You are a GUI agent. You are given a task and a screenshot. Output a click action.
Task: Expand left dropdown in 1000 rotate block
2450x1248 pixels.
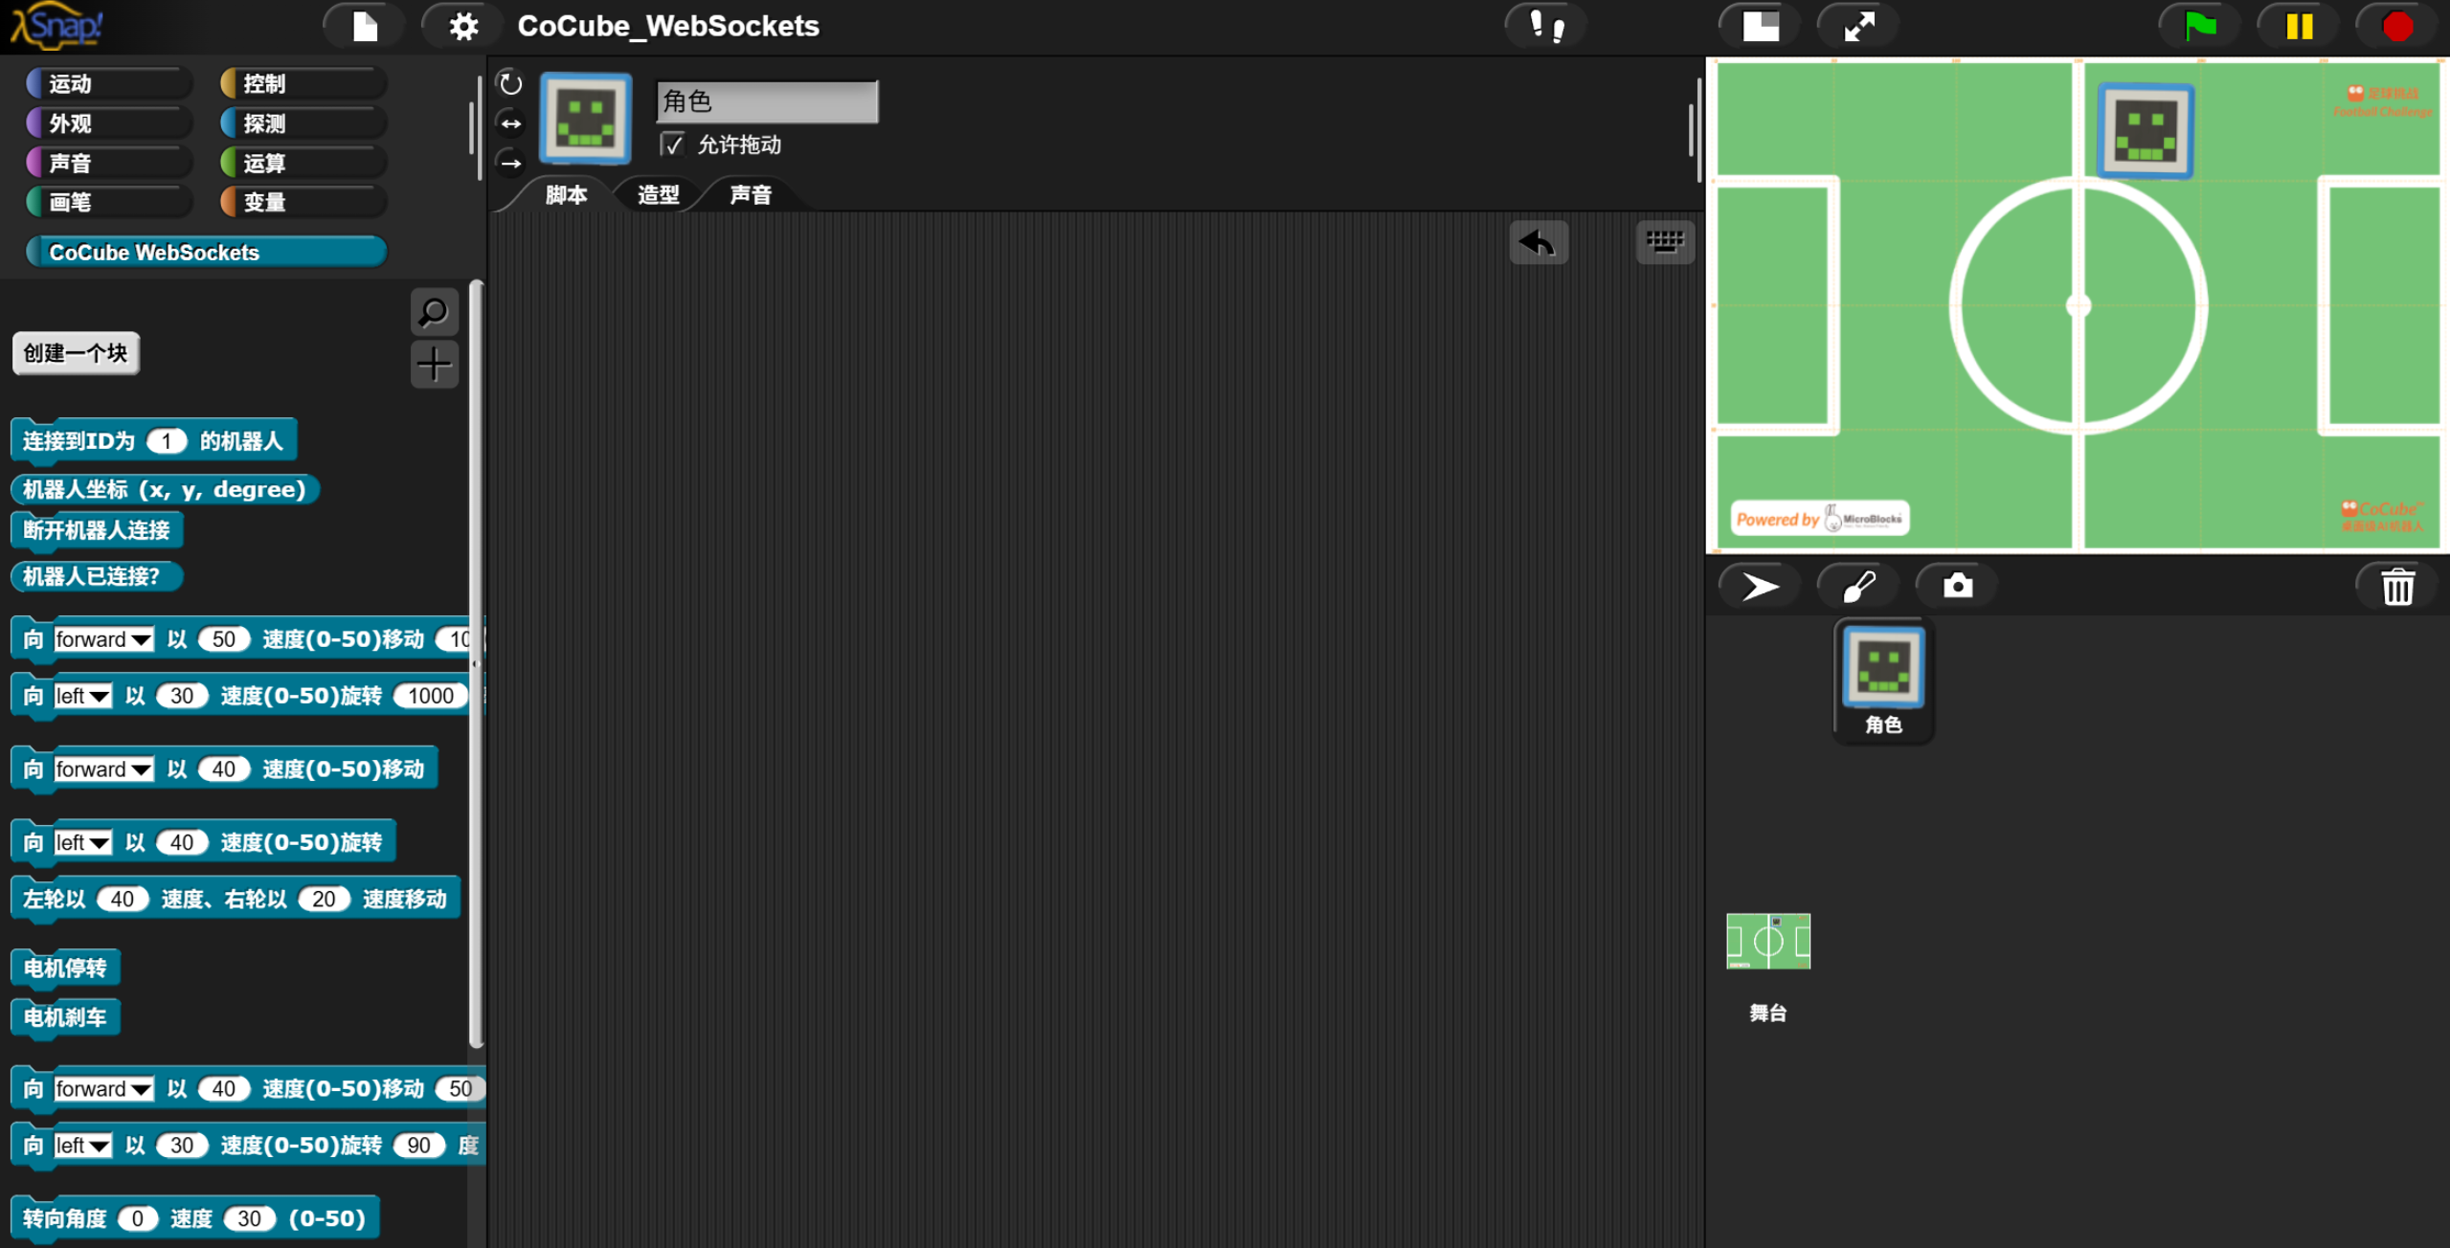click(100, 696)
